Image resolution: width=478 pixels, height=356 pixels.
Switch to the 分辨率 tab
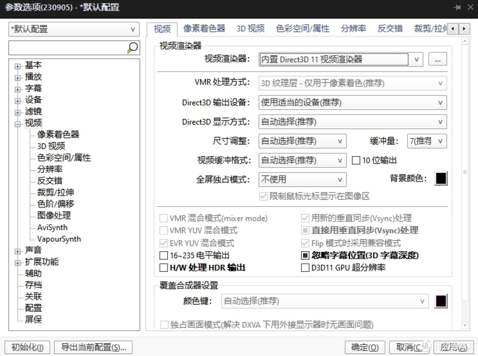353,28
